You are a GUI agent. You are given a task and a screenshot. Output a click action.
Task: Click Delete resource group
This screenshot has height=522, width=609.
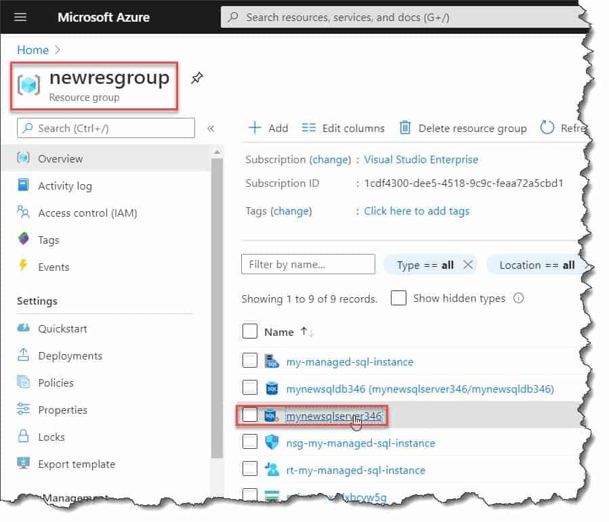tap(463, 128)
